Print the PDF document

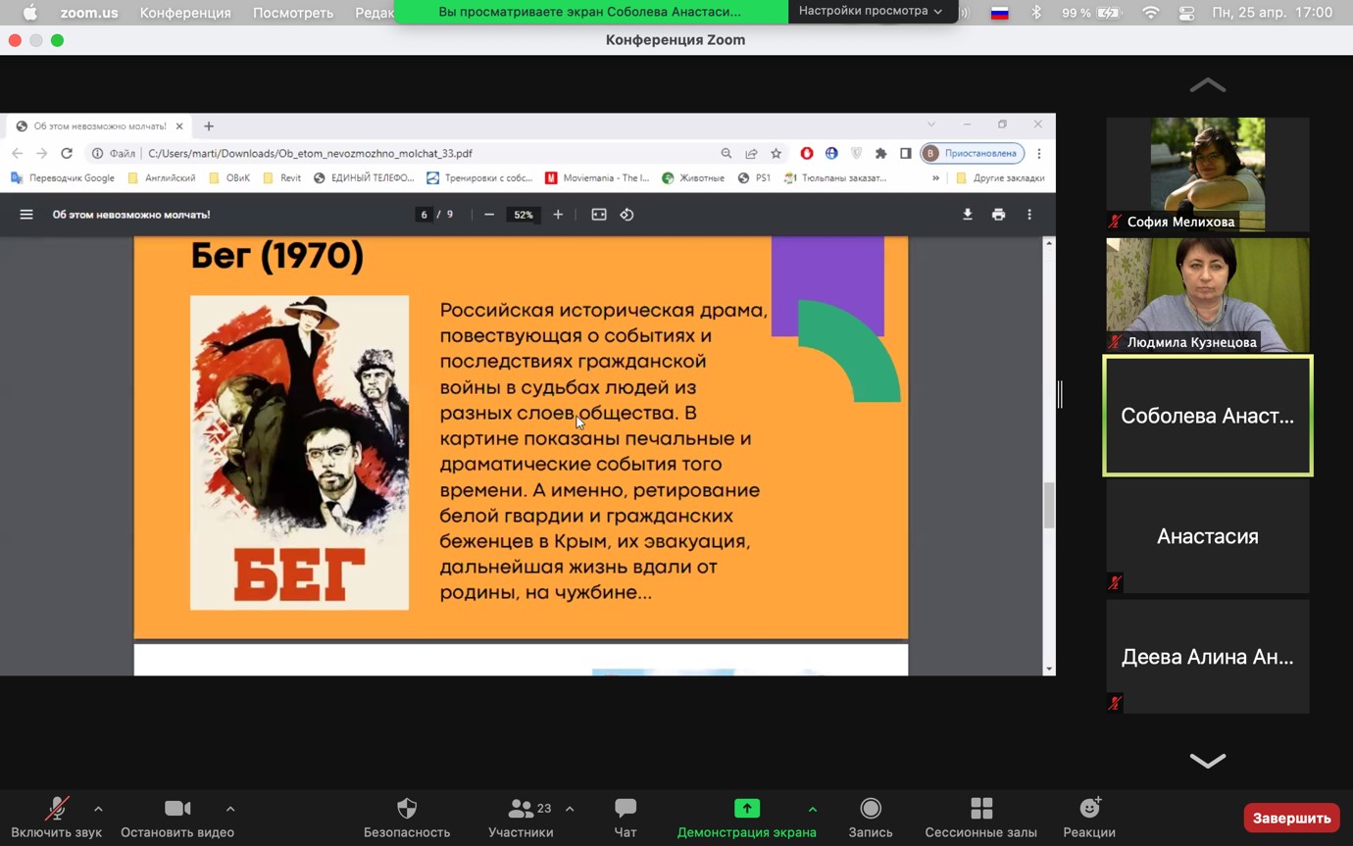[x=998, y=215]
